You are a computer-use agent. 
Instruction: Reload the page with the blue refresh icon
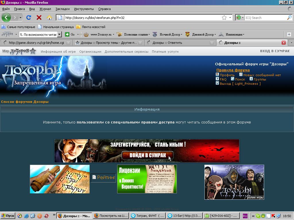pyautogui.click(x=29, y=17)
